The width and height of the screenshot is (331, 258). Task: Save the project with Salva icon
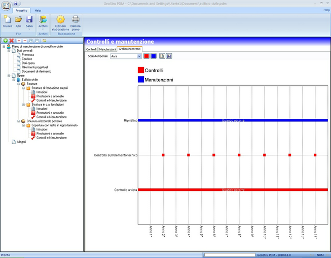(29, 19)
